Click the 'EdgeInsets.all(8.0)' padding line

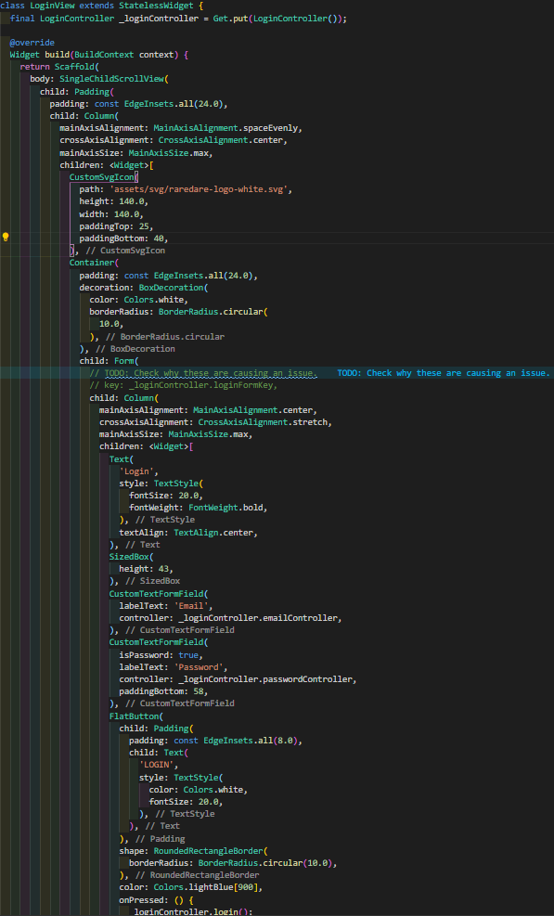[x=215, y=741]
